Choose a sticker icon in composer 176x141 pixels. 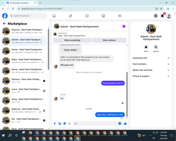(x=65, y=123)
